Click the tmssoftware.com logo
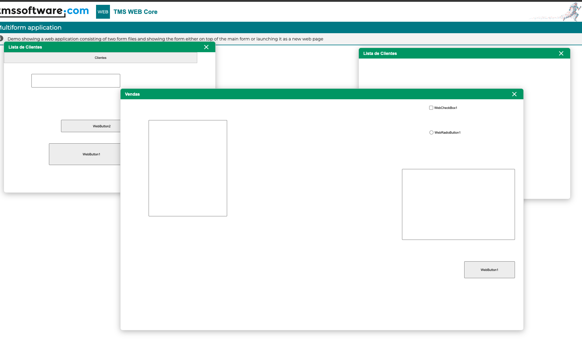 point(45,11)
